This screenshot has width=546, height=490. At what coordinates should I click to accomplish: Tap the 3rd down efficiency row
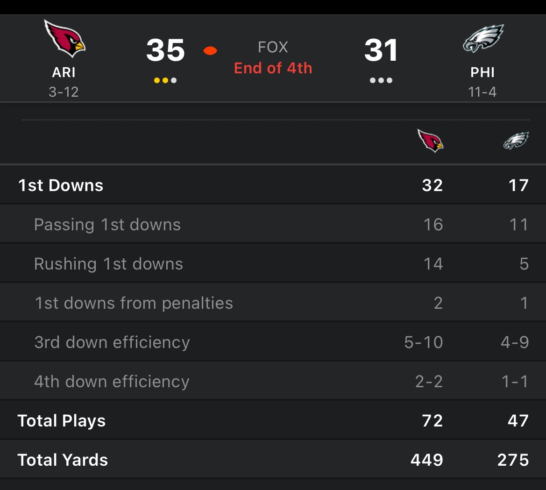273,342
